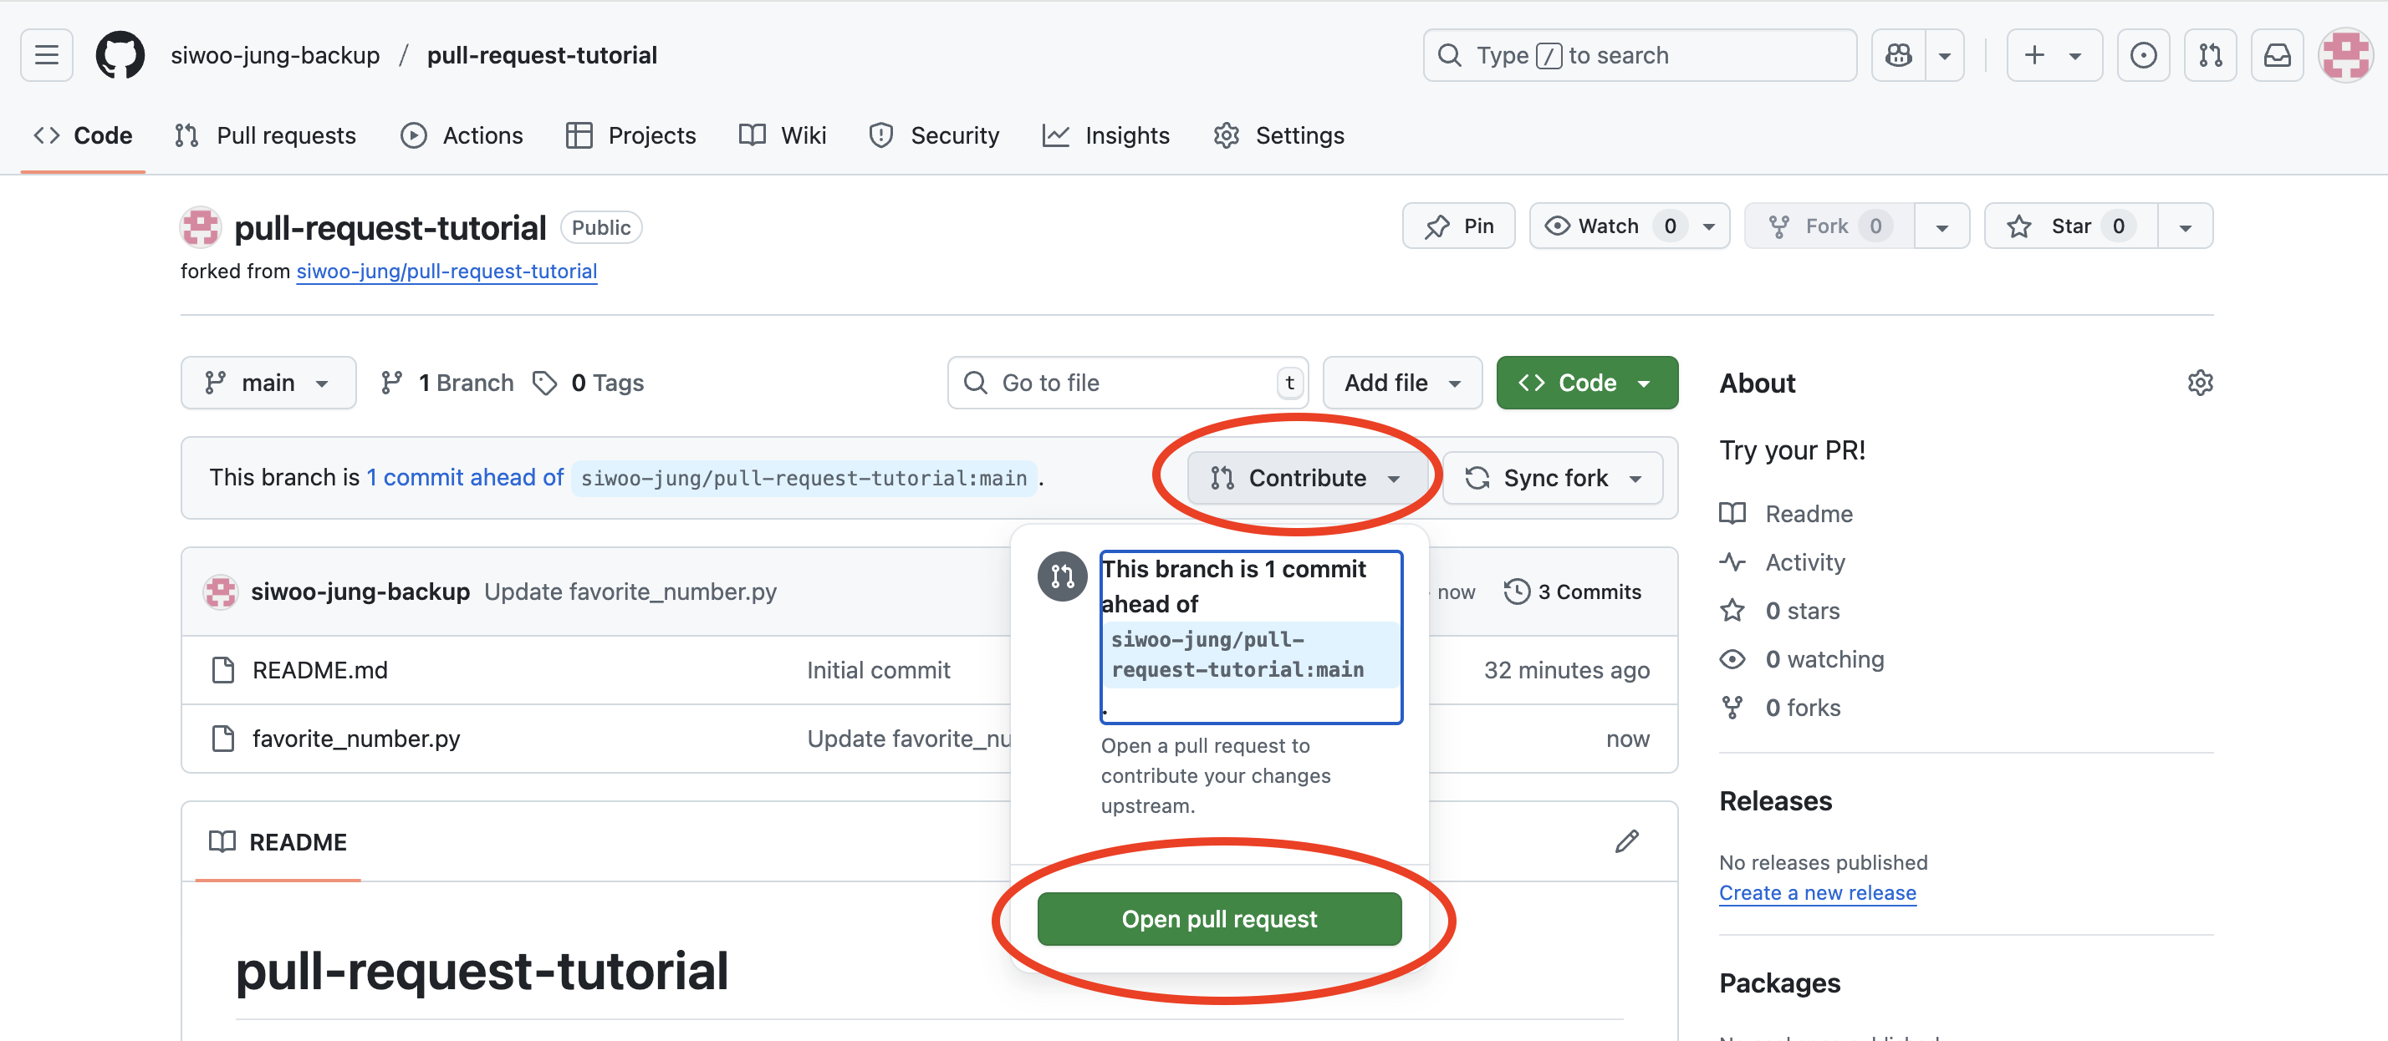Viewport: 2388px width, 1041px height.
Task: Open the Copilot chat icon
Action: pos(1898,56)
